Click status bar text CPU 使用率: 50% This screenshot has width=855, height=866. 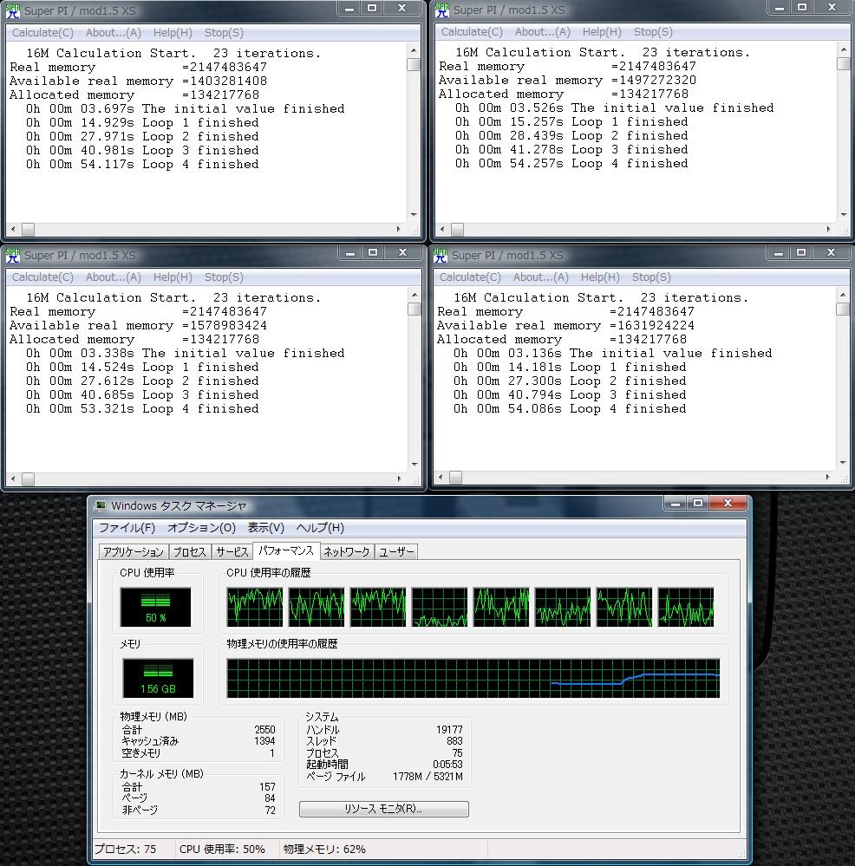pyautogui.click(x=222, y=849)
